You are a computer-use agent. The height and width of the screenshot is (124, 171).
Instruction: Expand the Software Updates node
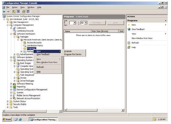pyautogui.click(x=11, y=57)
